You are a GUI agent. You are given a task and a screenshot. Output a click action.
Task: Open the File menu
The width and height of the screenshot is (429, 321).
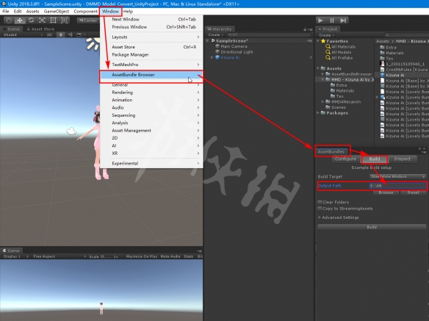point(5,11)
